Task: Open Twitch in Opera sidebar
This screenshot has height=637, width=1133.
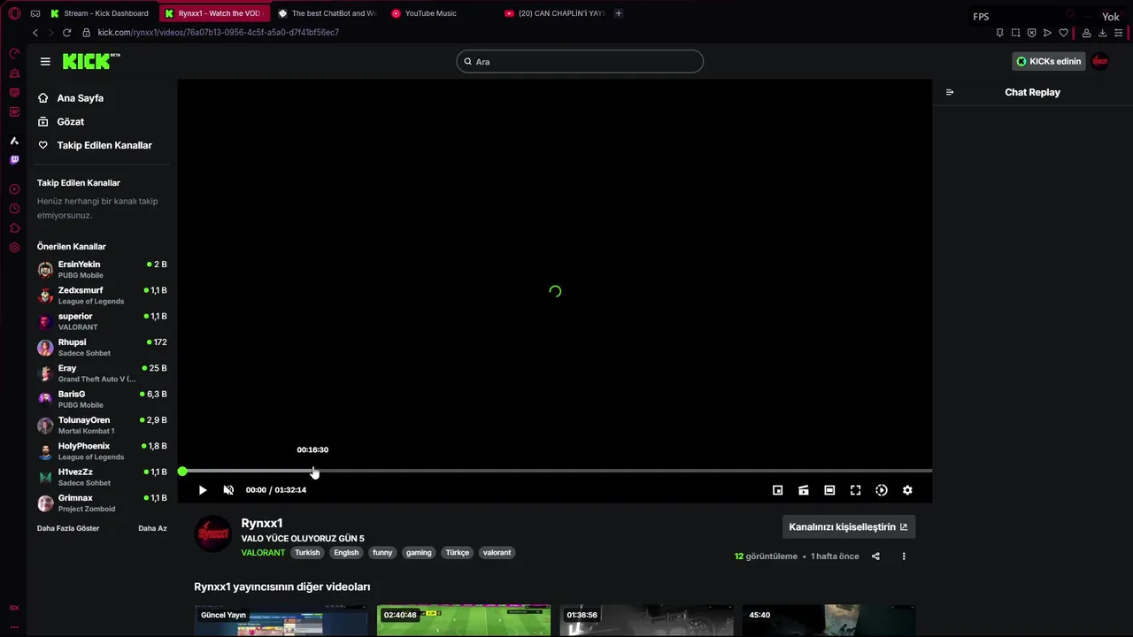Action: pyautogui.click(x=14, y=160)
